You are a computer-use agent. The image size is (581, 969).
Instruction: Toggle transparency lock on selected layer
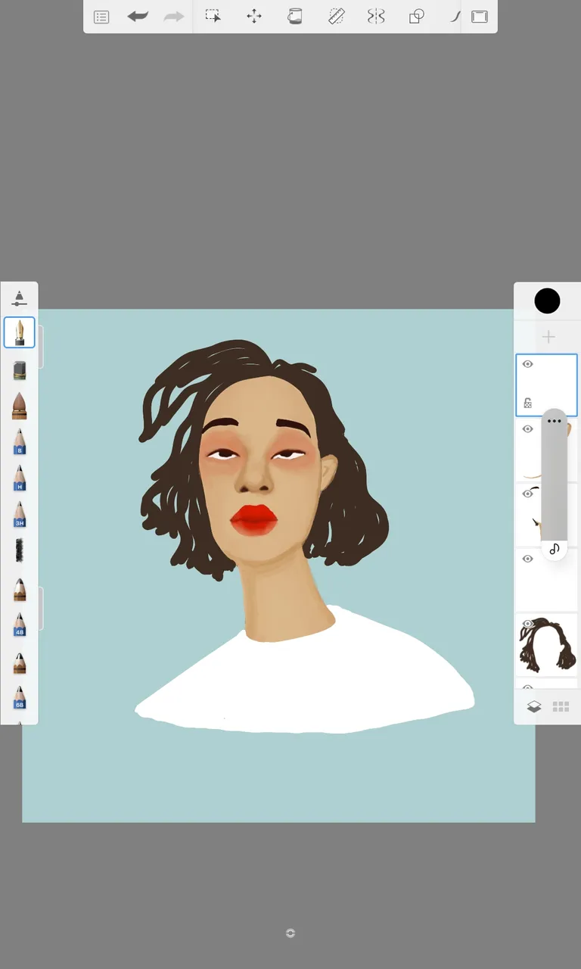[528, 403]
